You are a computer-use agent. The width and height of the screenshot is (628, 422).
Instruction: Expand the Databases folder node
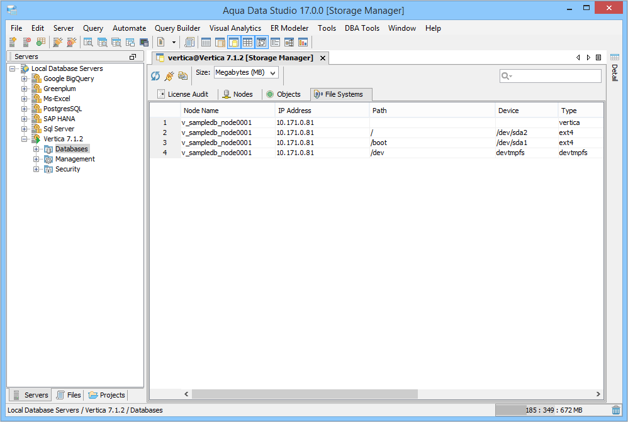pyautogui.click(x=36, y=149)
